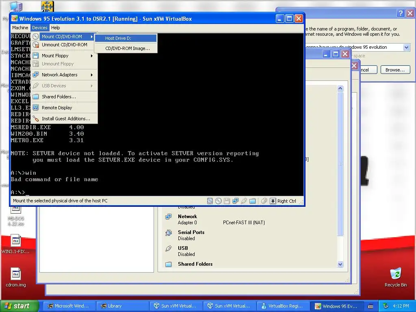Click the details pane vertical scrollbar thumb
This screenshot has width=416, height=312.
pyautogui.click(x=340, y=163)
